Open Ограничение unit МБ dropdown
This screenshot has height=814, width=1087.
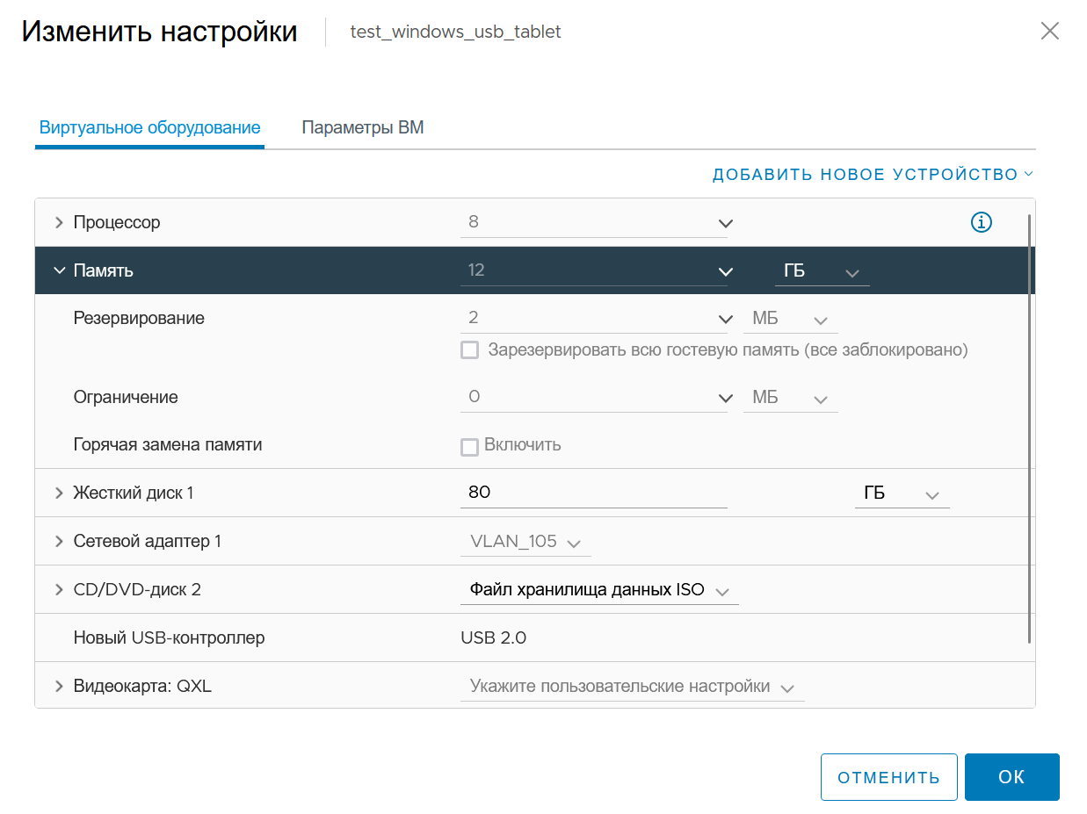pos(791,398)
